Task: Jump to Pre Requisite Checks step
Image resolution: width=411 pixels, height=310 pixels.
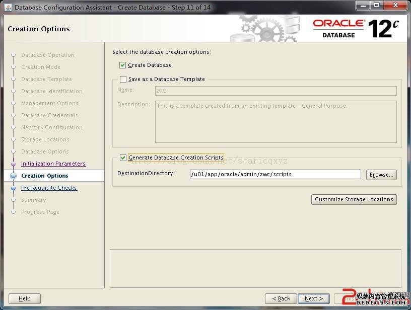Action: pyautogui.click(x=49, y=188)
